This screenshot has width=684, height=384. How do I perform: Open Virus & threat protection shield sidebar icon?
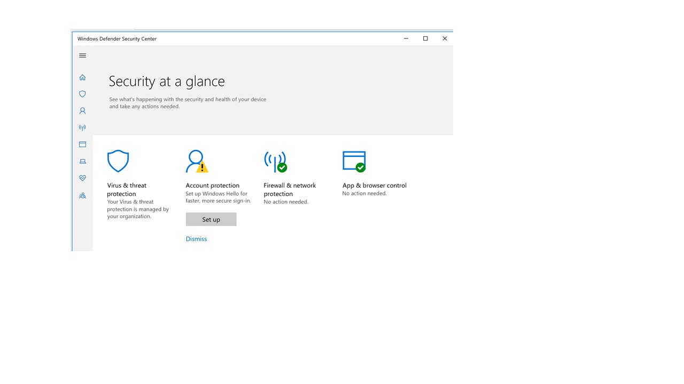[82, 94]
